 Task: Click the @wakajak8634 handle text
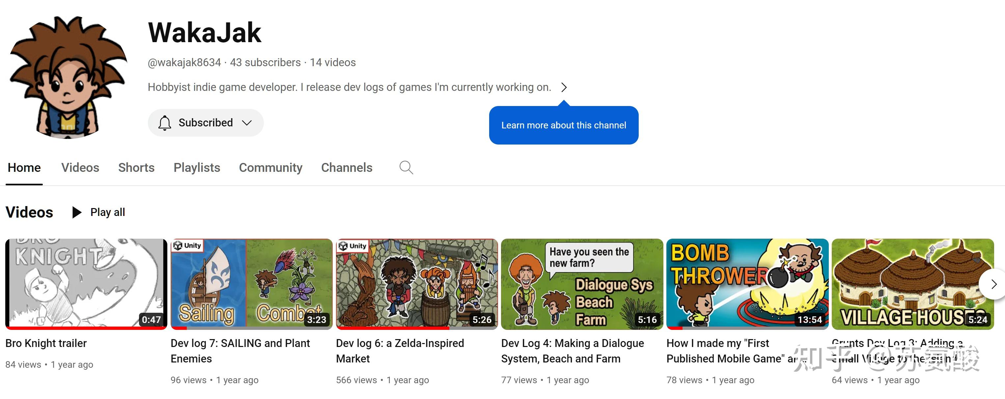(x=184, y=63)
